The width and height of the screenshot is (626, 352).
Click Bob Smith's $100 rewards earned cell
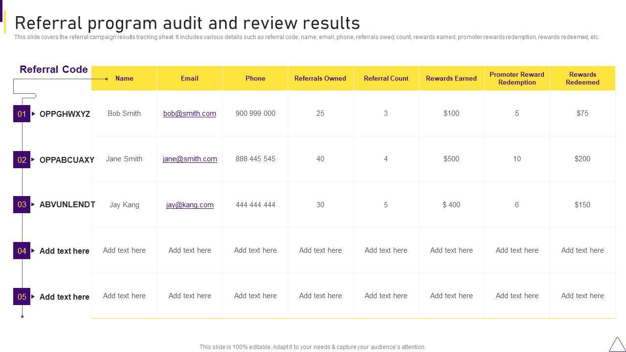click(x=451, y=113)
